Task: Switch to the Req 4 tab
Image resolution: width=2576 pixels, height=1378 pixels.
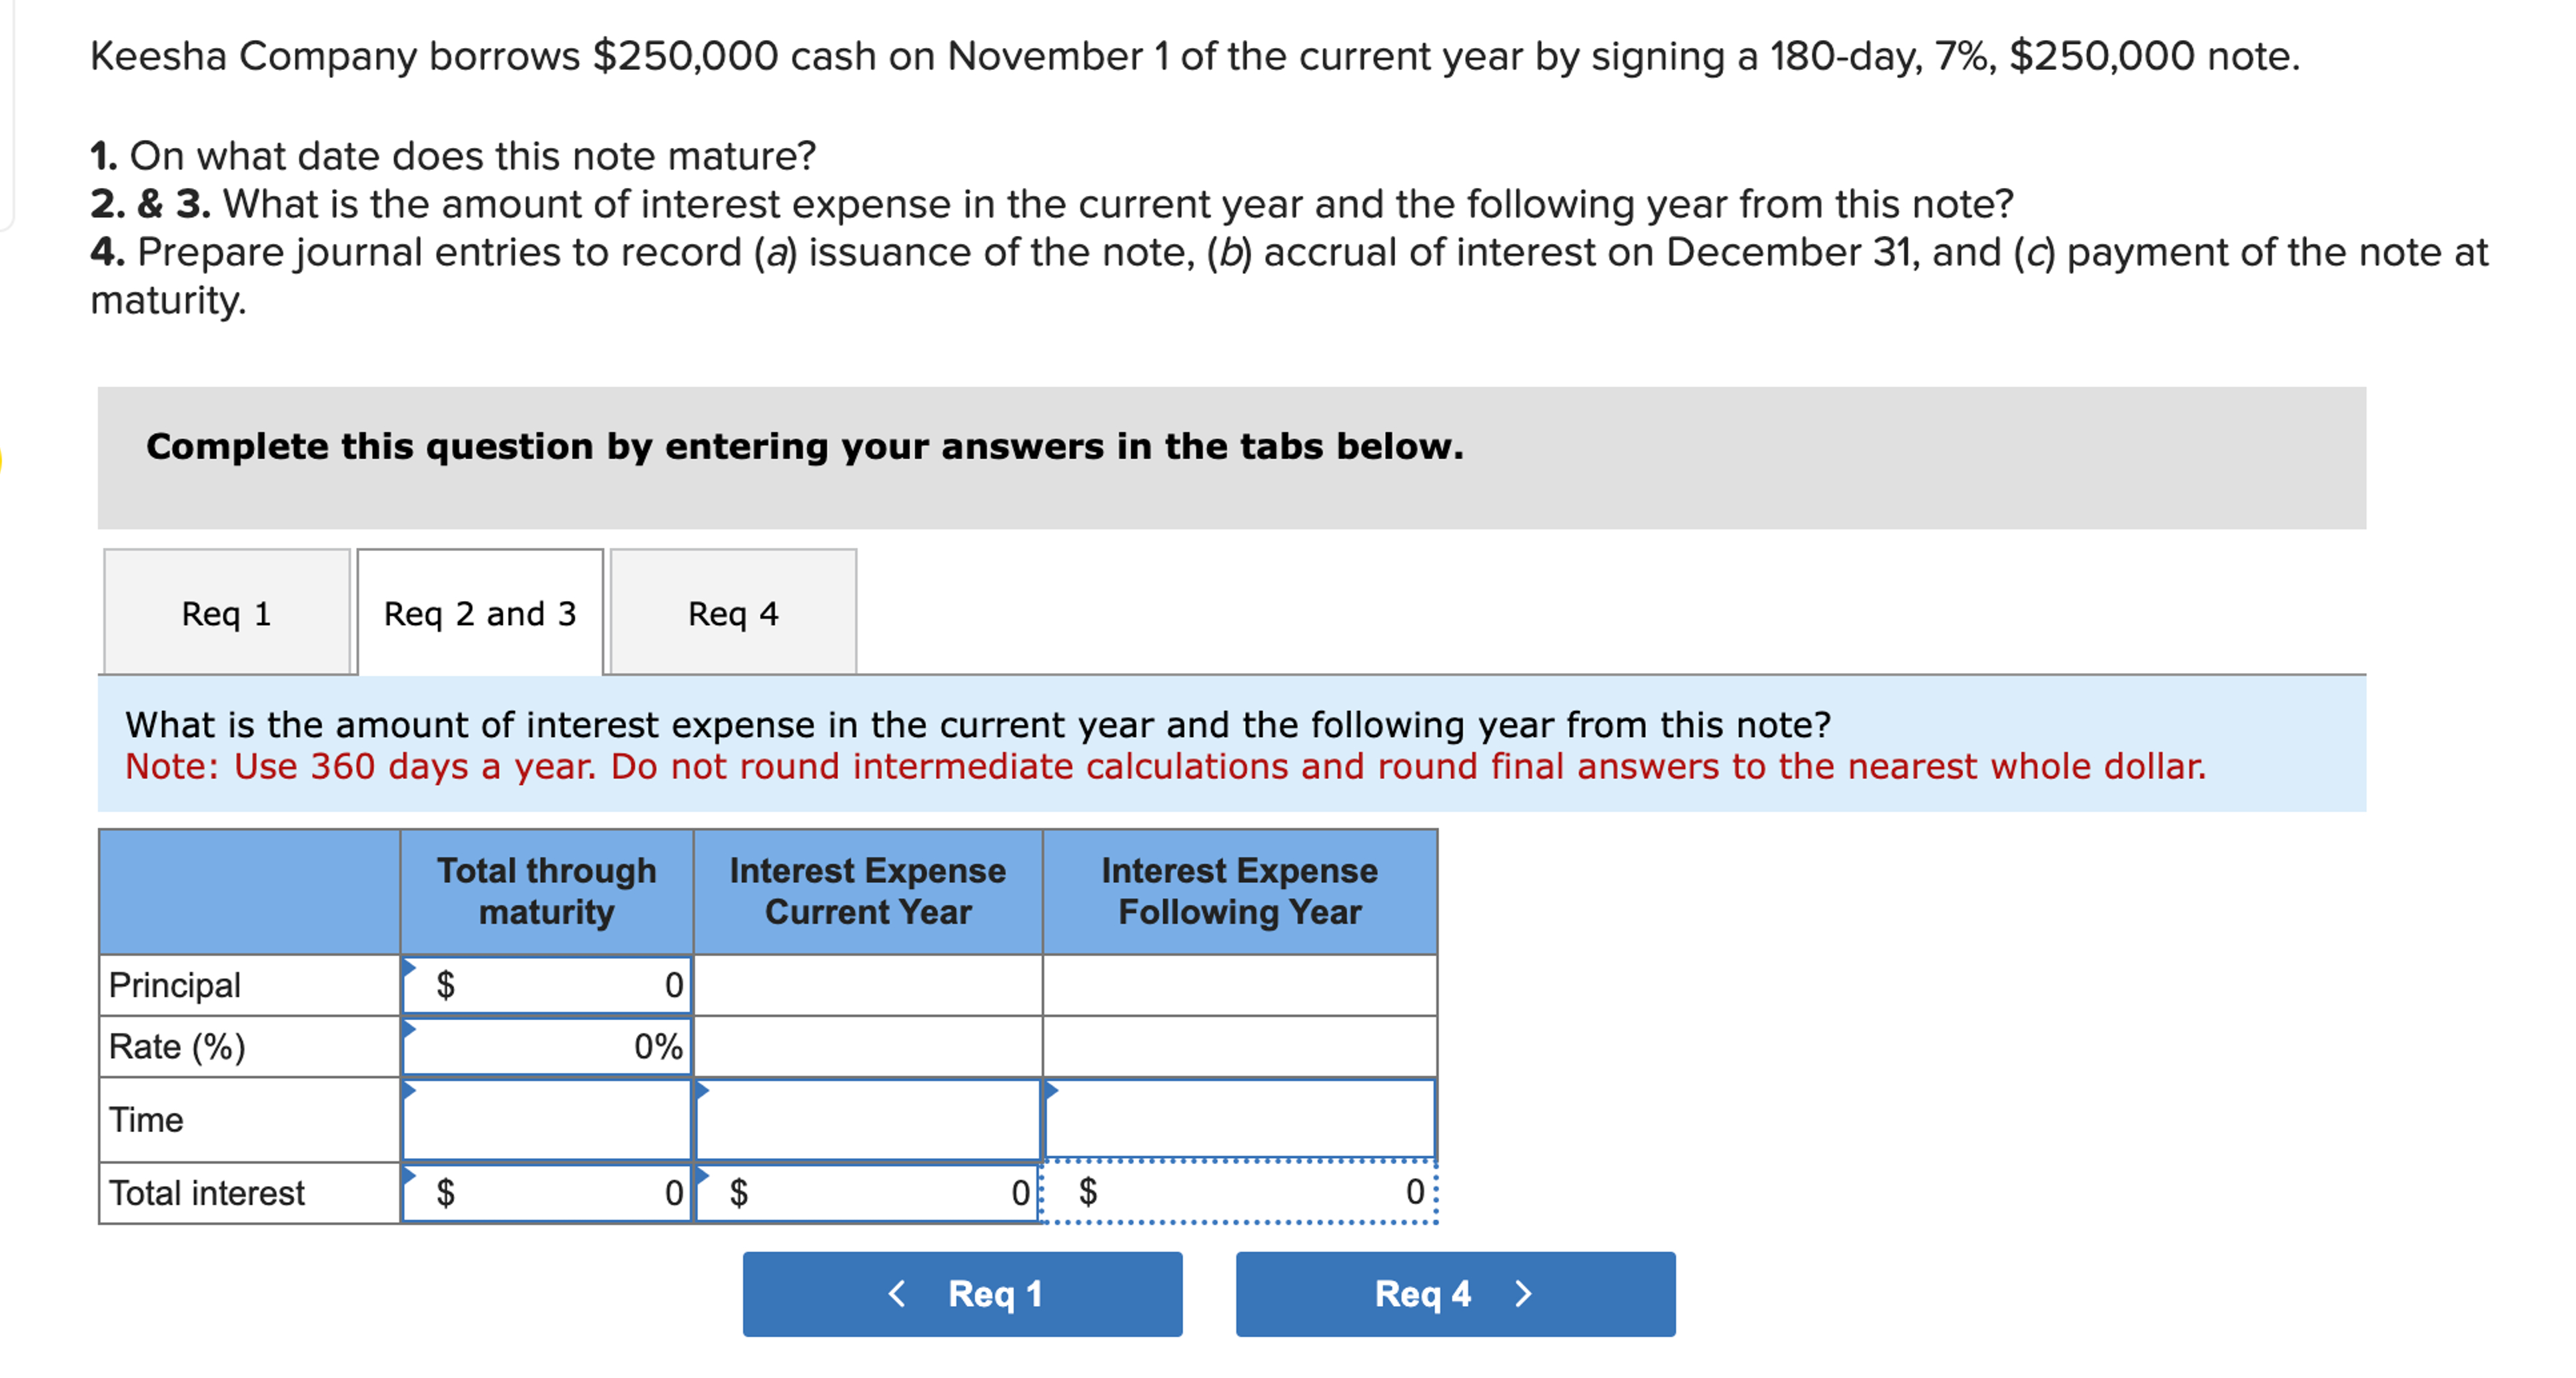Action: tap(733, 614)
